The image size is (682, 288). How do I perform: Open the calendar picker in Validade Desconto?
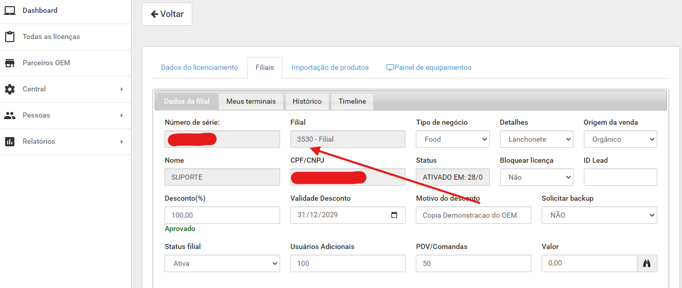coord(394,215)
